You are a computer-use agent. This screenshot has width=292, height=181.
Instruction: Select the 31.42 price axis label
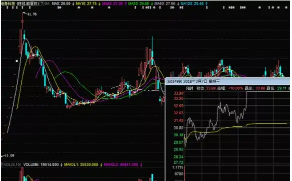click(x=178, y=120)
